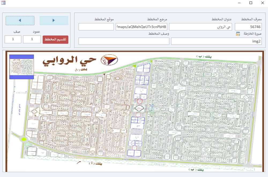Click the عمود label
The height and width of the screenshot is (177, 268).
click(x=36, y=32)
